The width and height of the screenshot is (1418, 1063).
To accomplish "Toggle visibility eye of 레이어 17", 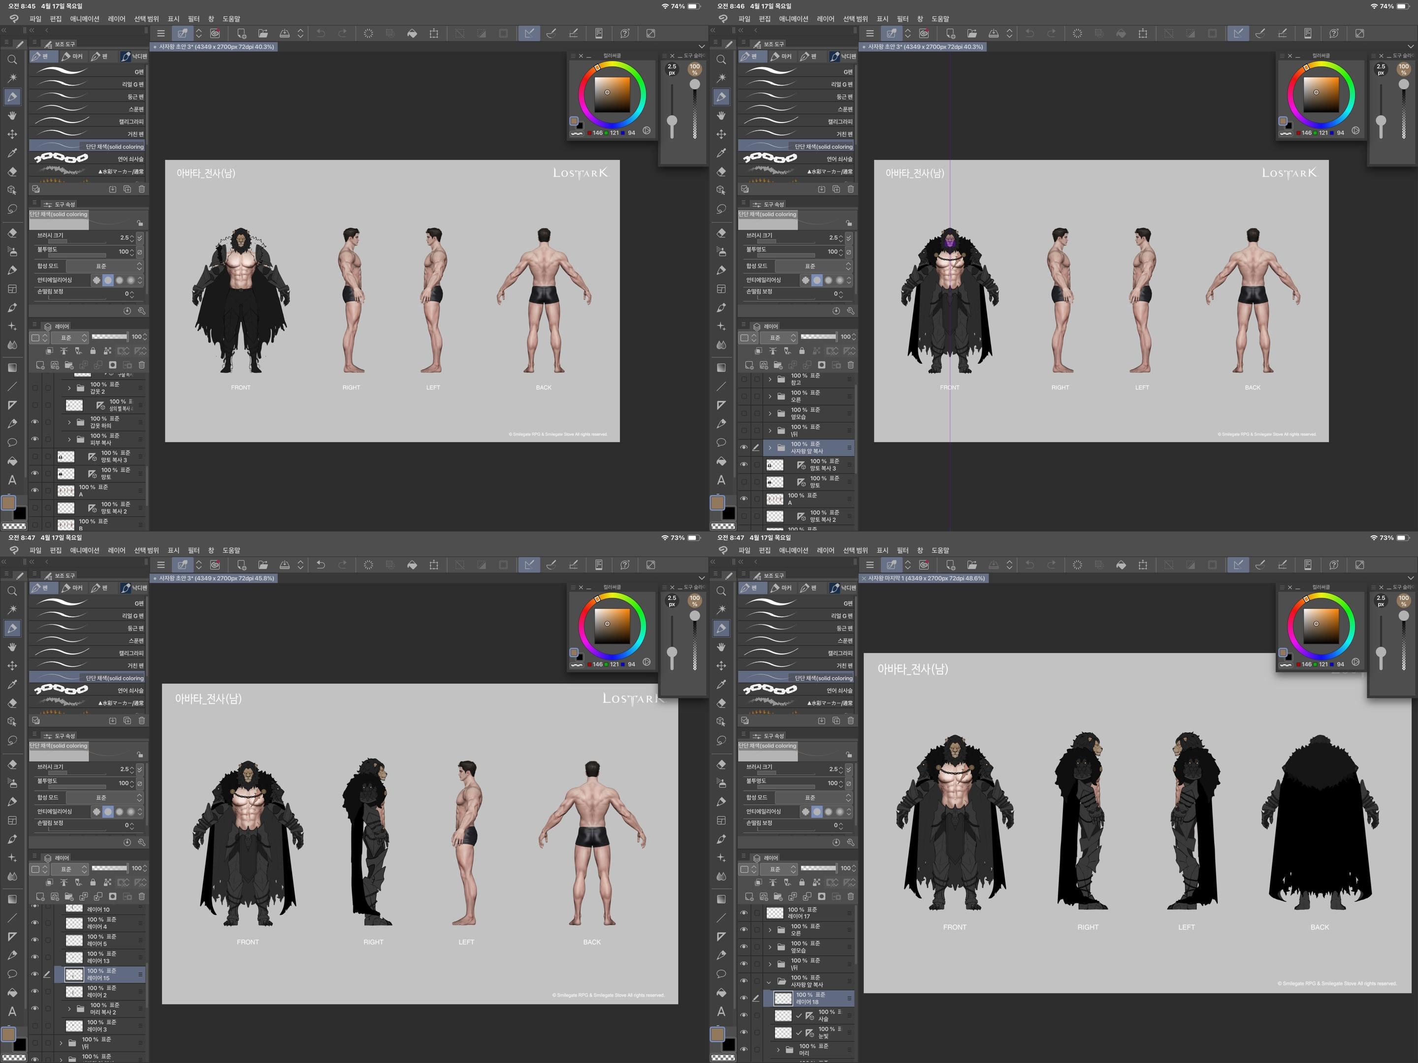I will coord(743,912).
